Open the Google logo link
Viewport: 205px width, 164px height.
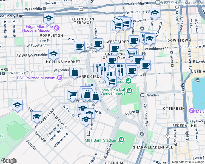(x=9, y=161)
